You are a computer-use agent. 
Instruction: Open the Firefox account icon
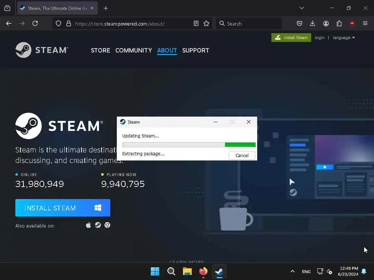coord(326,24)
